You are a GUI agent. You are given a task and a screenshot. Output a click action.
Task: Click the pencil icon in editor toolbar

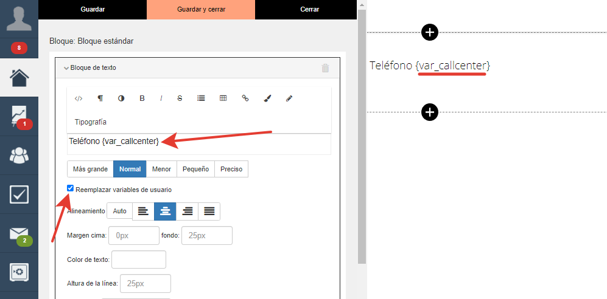289,98
